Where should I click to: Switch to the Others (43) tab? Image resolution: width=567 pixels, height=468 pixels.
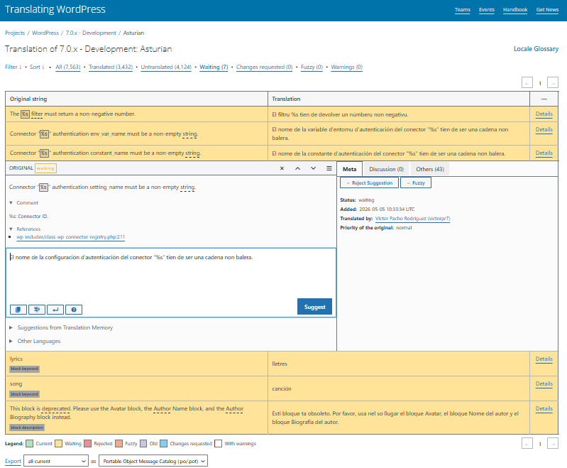430,169
